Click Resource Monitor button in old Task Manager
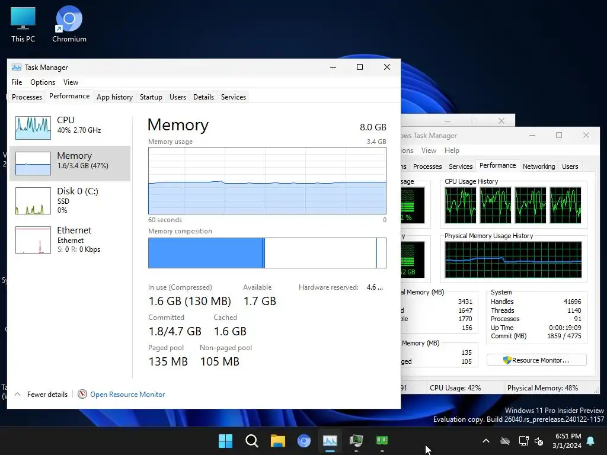The height and width of the screenshot is (455, 607). 536,360
